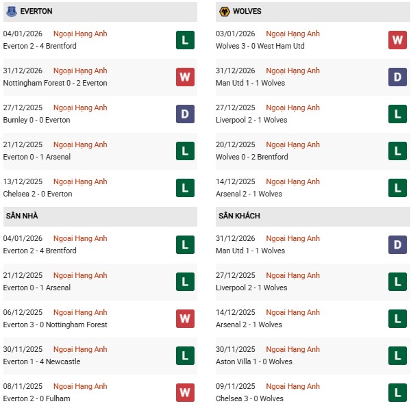Open the Everton 1 - 4 Newcastle match row
The height and width of the screenshot is (406, 411).
tap(42, 361)
